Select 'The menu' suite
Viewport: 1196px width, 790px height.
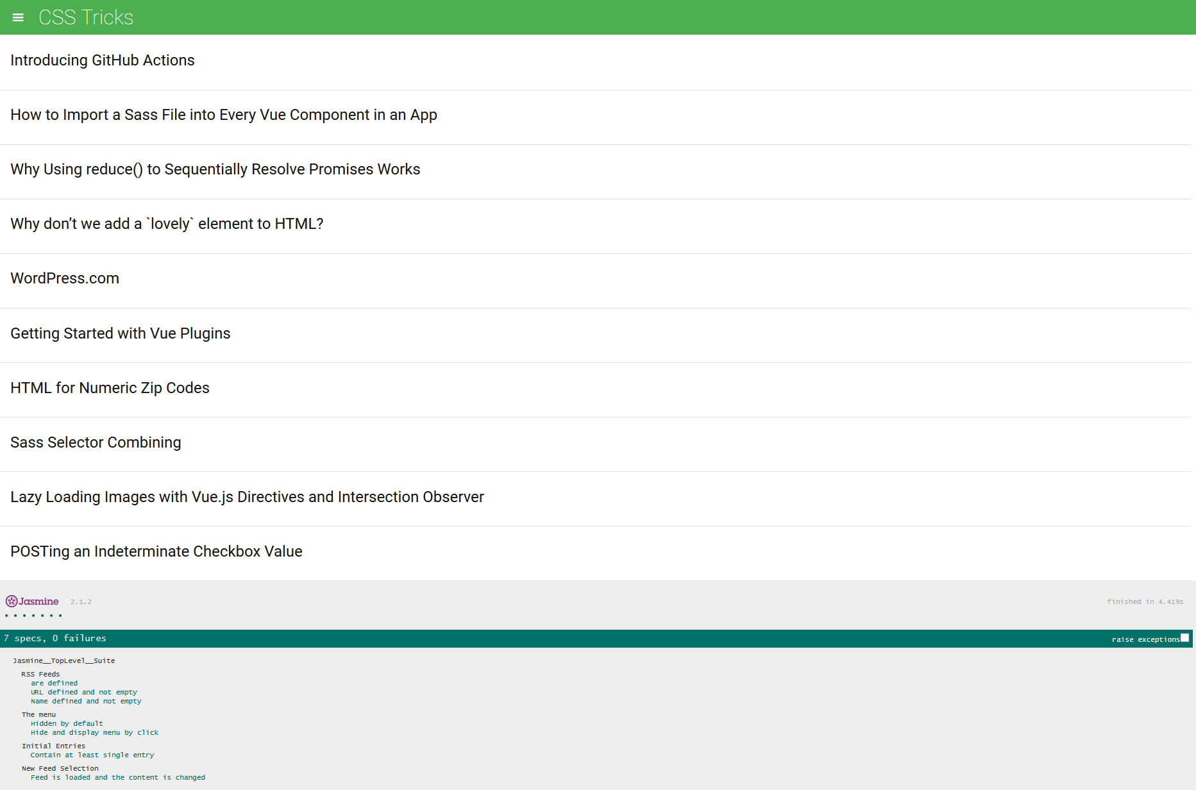[38, 714]
